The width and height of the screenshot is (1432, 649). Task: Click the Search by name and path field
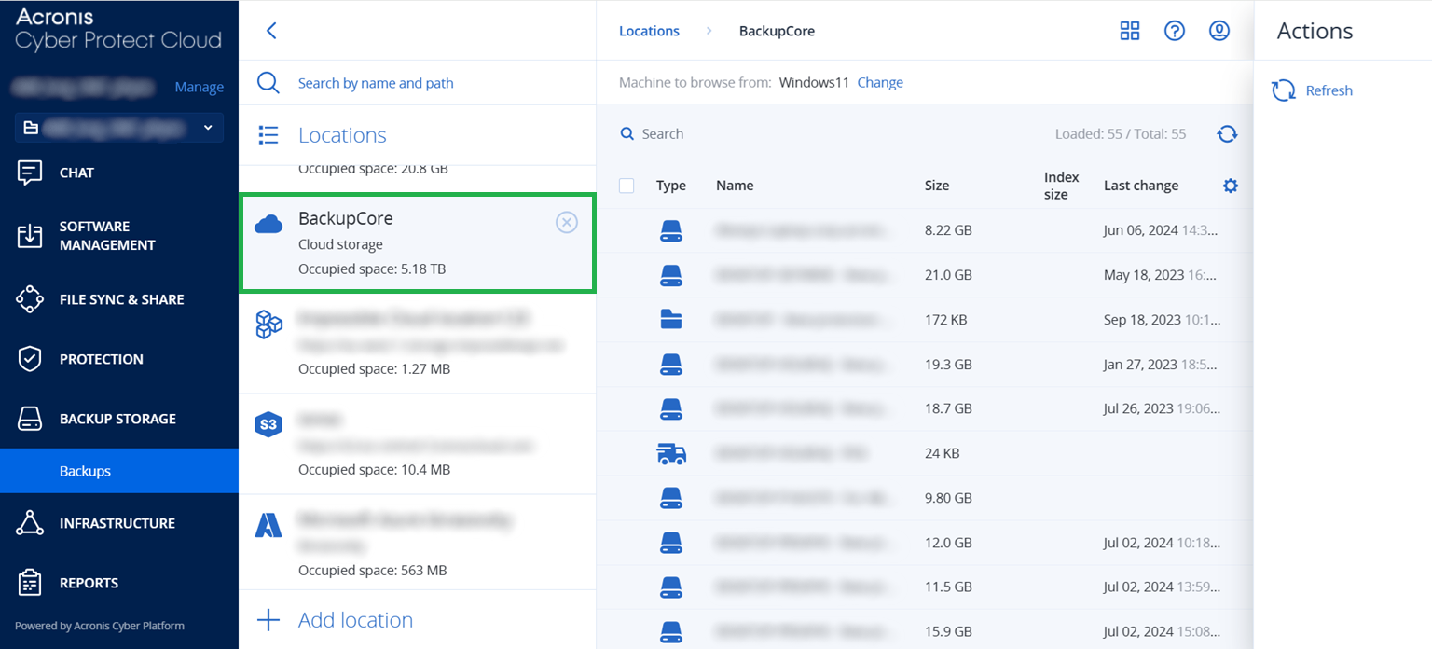pyautogui.click(x=376, y=83)
